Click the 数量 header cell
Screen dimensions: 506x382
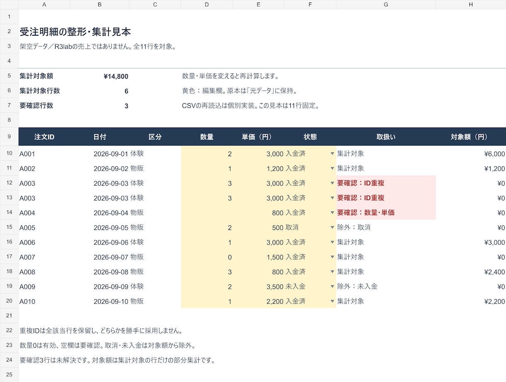207,137
